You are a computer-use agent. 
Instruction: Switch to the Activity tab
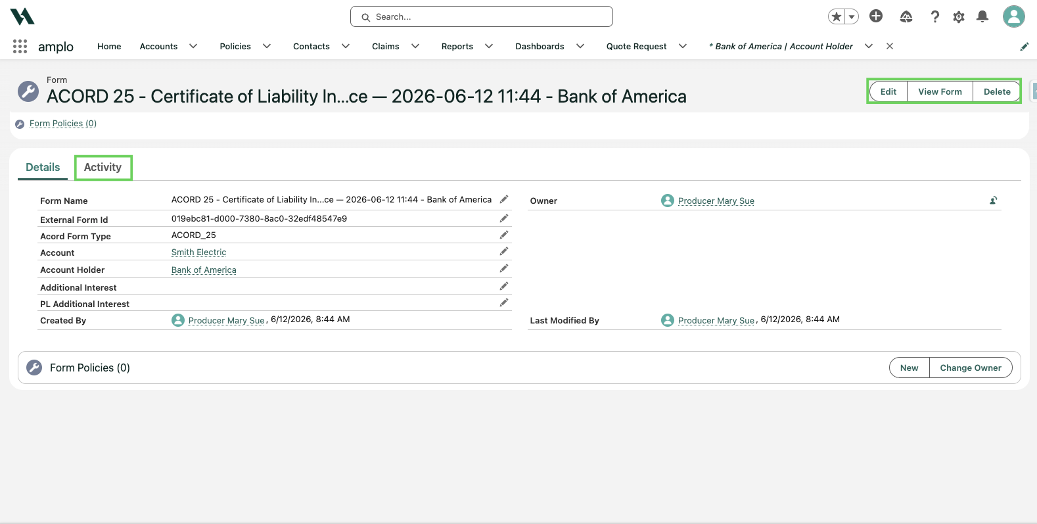(x=103, y=168)
